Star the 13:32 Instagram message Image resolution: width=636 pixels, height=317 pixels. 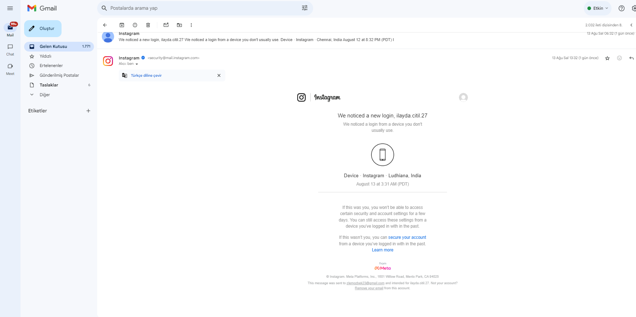coord(607,58)
